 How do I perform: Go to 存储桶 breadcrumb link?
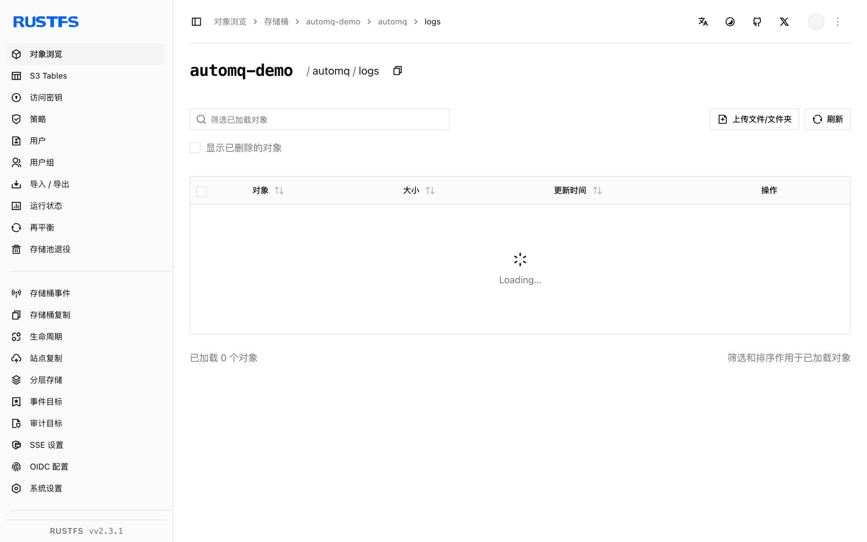277,22
